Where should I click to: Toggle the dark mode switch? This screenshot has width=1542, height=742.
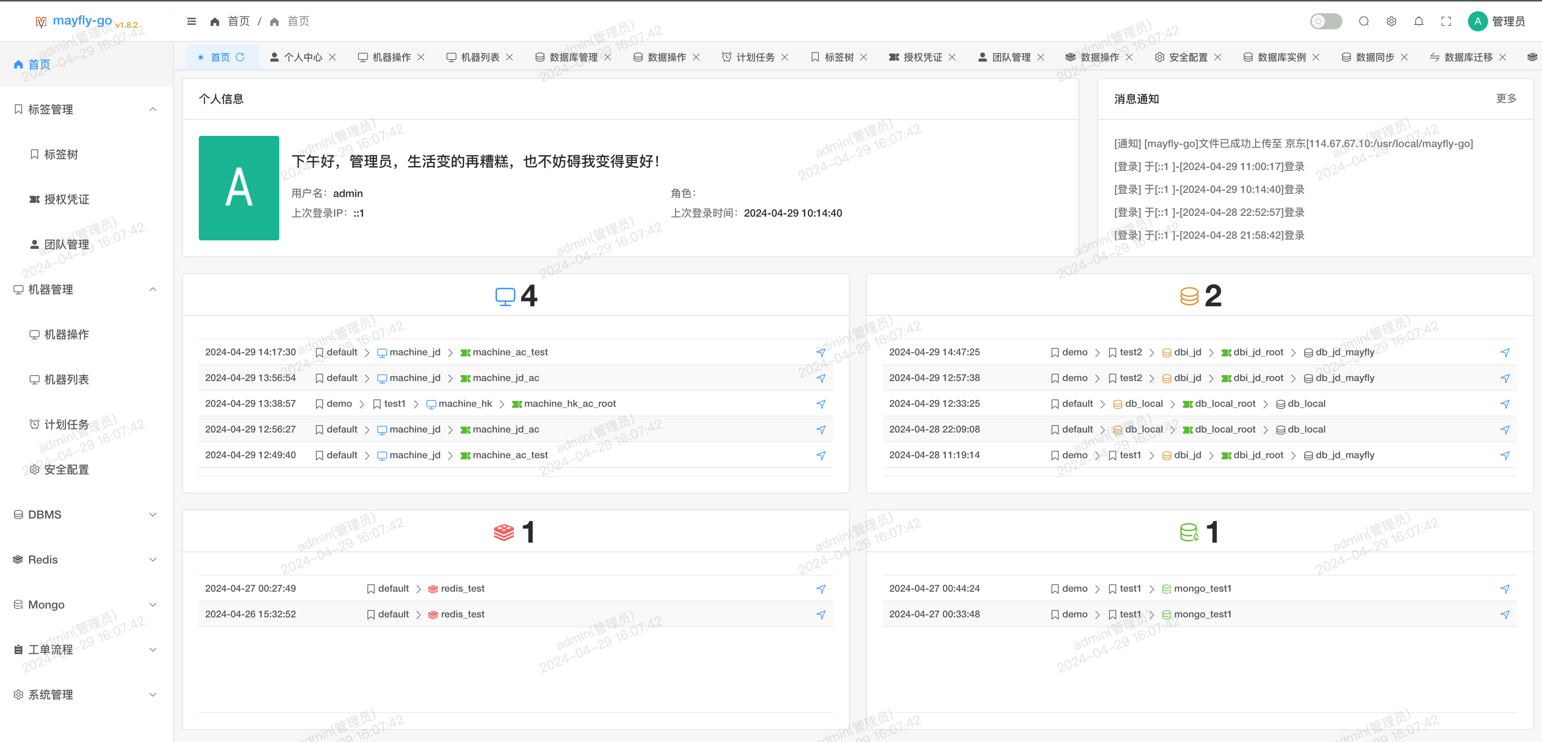pyautogui.click(x=1325, y=22)
